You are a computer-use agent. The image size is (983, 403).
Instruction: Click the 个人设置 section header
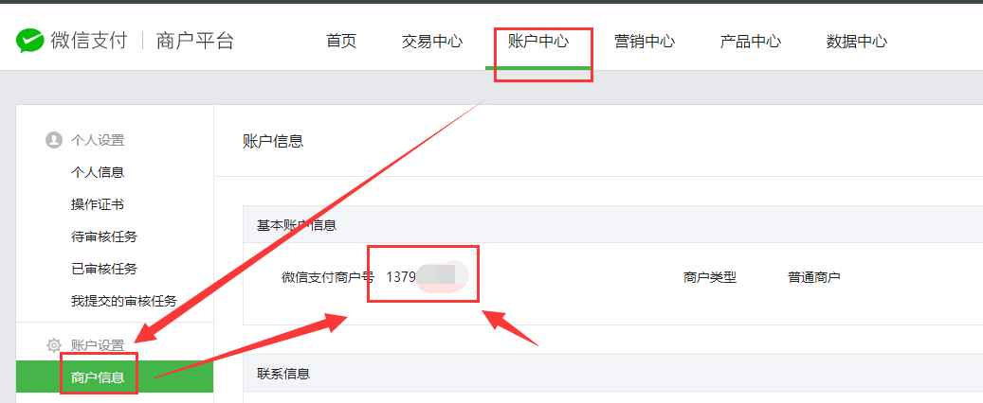pos(98,140)
